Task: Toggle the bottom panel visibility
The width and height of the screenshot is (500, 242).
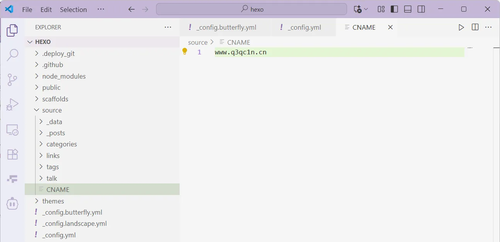Action: (408, 9)
